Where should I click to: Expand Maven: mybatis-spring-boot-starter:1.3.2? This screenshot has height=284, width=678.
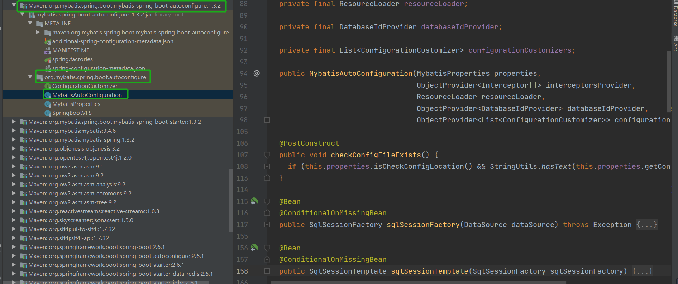[14, 122]
